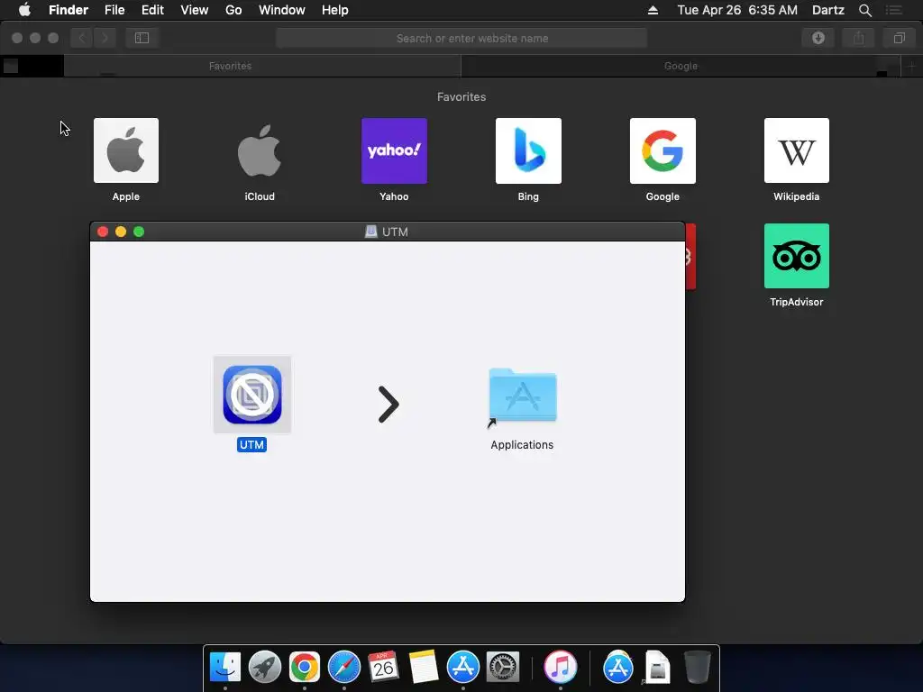Open the Yahoo favorite tile

point(394,150)
